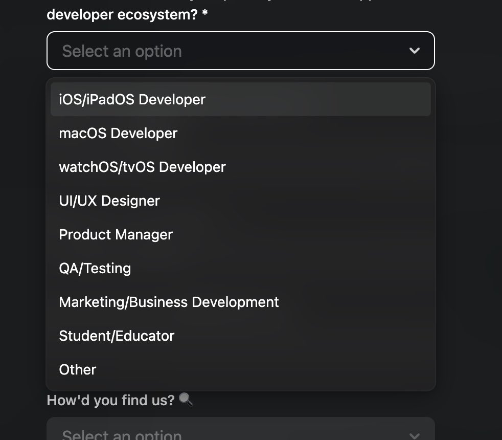Select Other in the role list
The image size is (502, 440).
click(240, 369)
